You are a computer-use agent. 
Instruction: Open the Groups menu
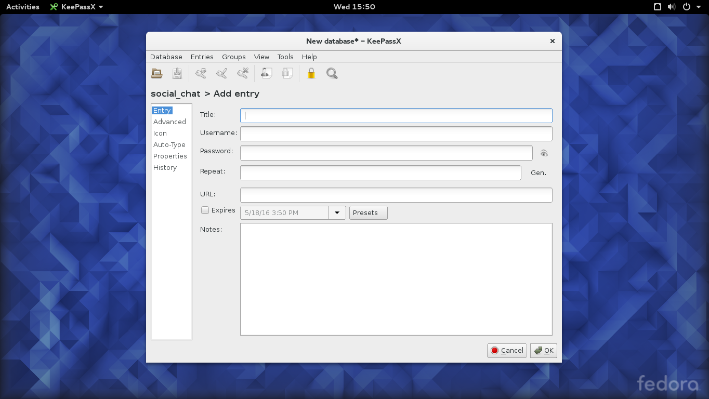[234, 57]
